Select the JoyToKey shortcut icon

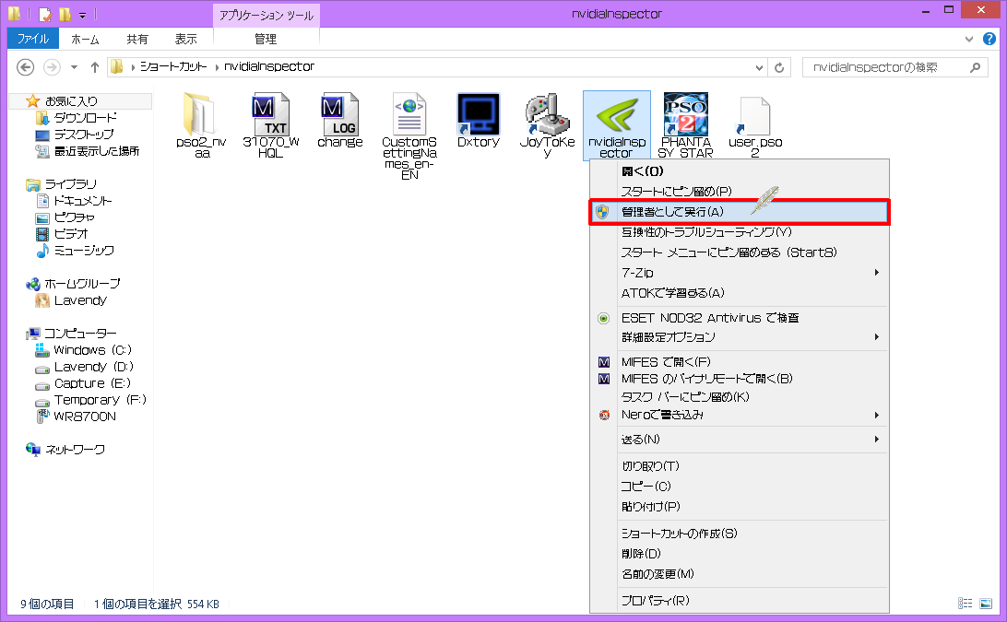tap(547, 115)
